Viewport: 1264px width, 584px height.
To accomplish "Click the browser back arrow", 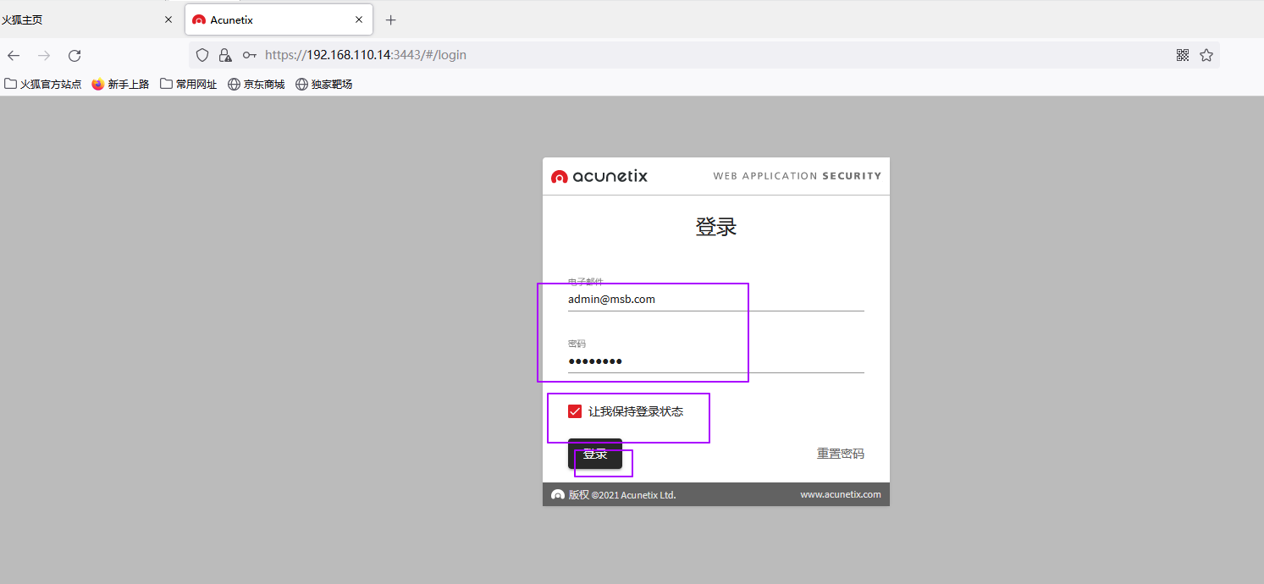I will 14,55.
